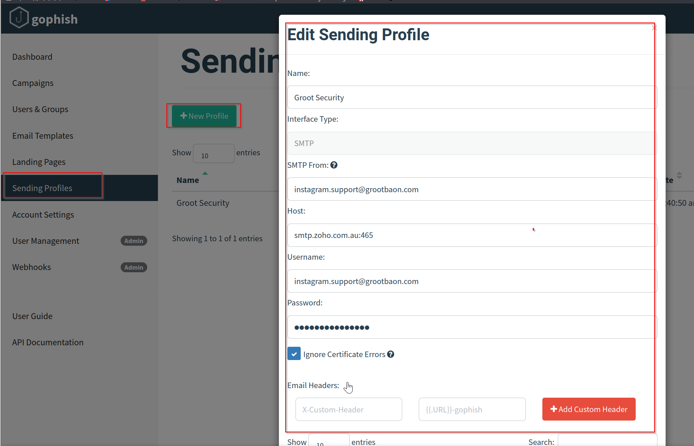694x446 pixels.
Task: Click the New Profile button
Action: [x=204, y=116]
